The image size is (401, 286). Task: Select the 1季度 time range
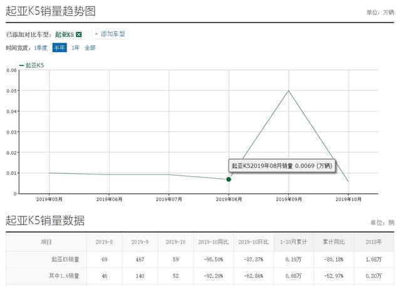tap(41, 48)
